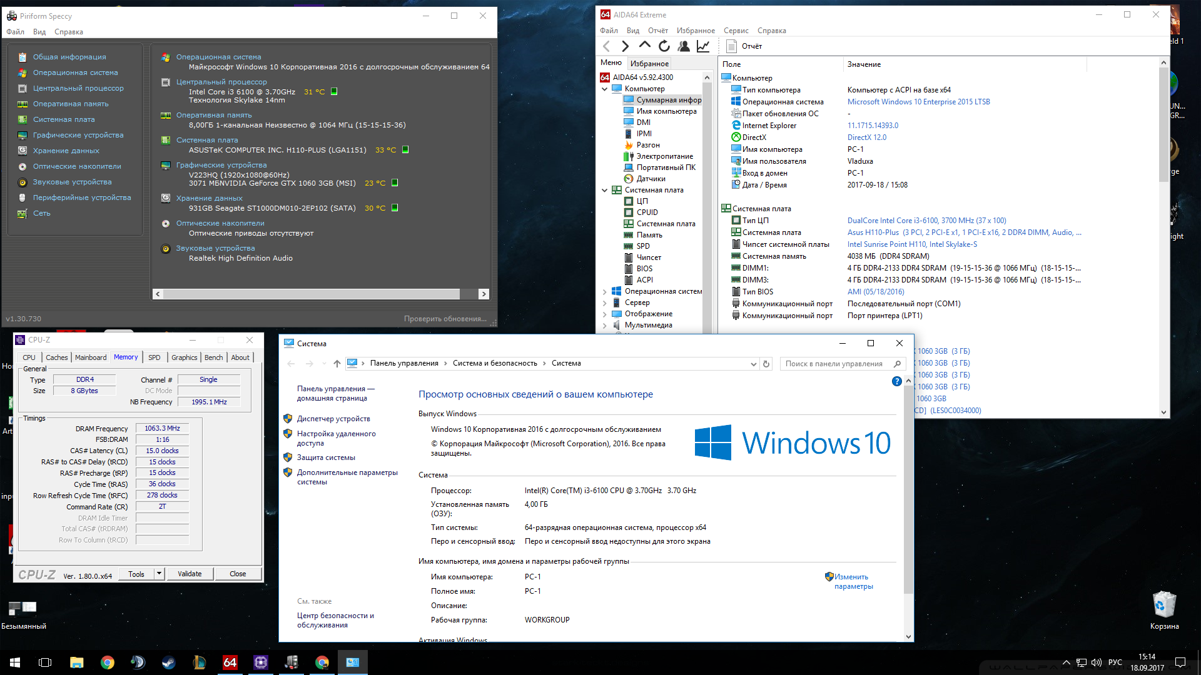Expand address bar history dropdown in System window

coord(753,364)
